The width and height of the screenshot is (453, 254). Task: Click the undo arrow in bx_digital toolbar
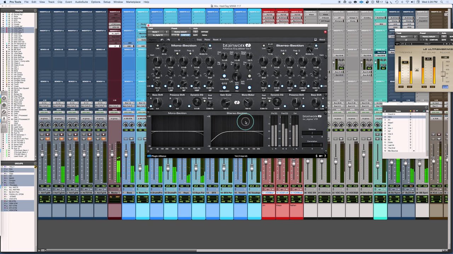coord(162,40)
